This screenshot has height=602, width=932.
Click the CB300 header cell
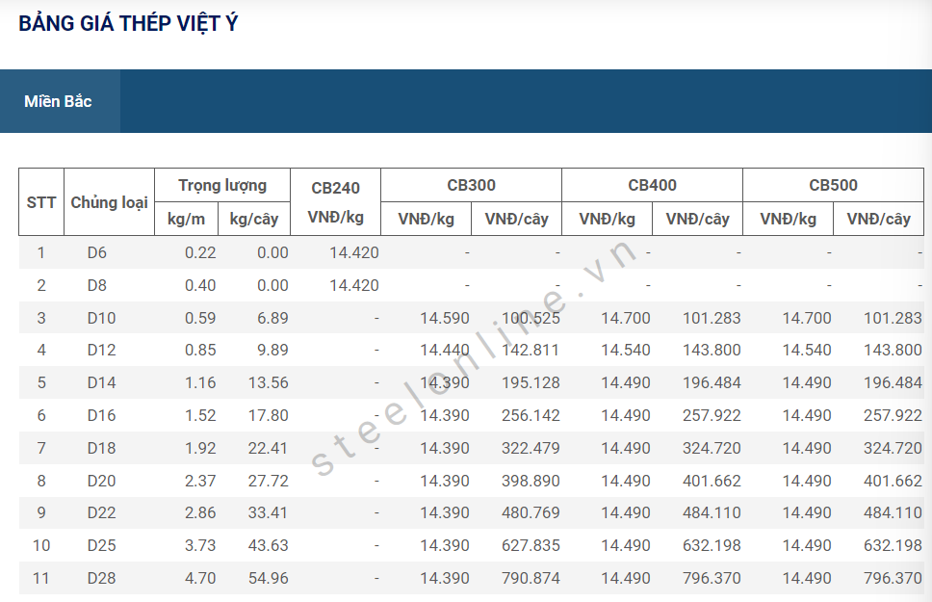pos(472,186)
